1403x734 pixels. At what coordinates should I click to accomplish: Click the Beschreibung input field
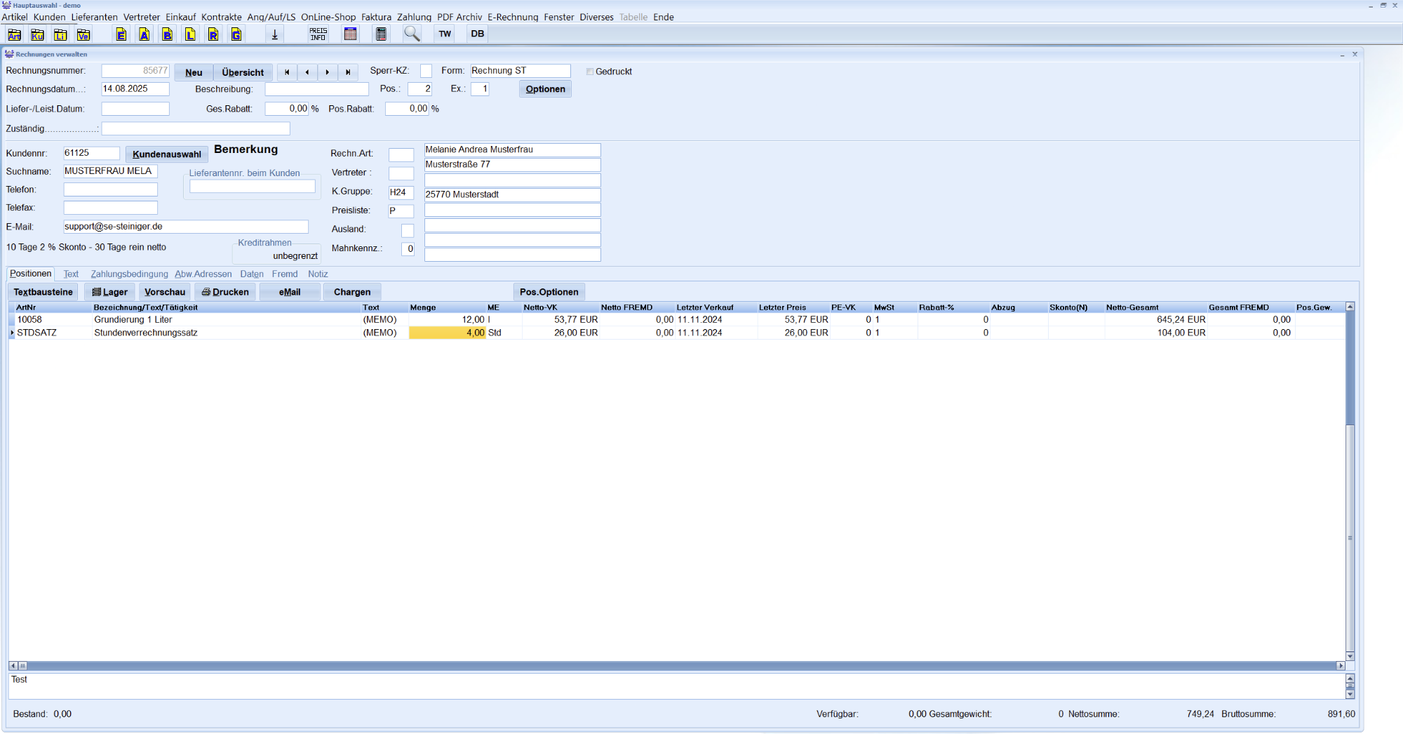pos(316,89)
